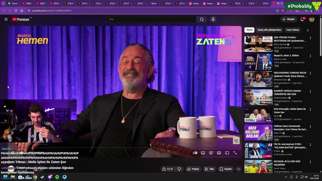Open the YouTube guide hamburger menu
Viewport: 322px width, 181px height.
(6, 19)
